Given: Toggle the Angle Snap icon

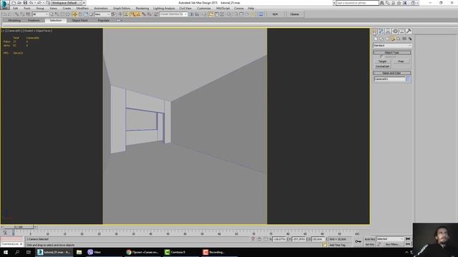Looking at the screenshot, I should point(138,14).
